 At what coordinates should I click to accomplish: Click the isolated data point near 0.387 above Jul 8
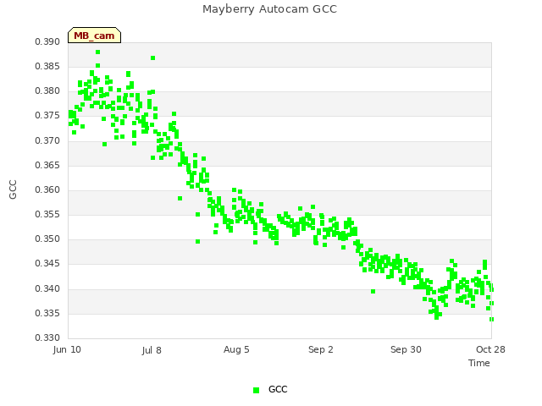pyautogui.click(x=152, y=58)
